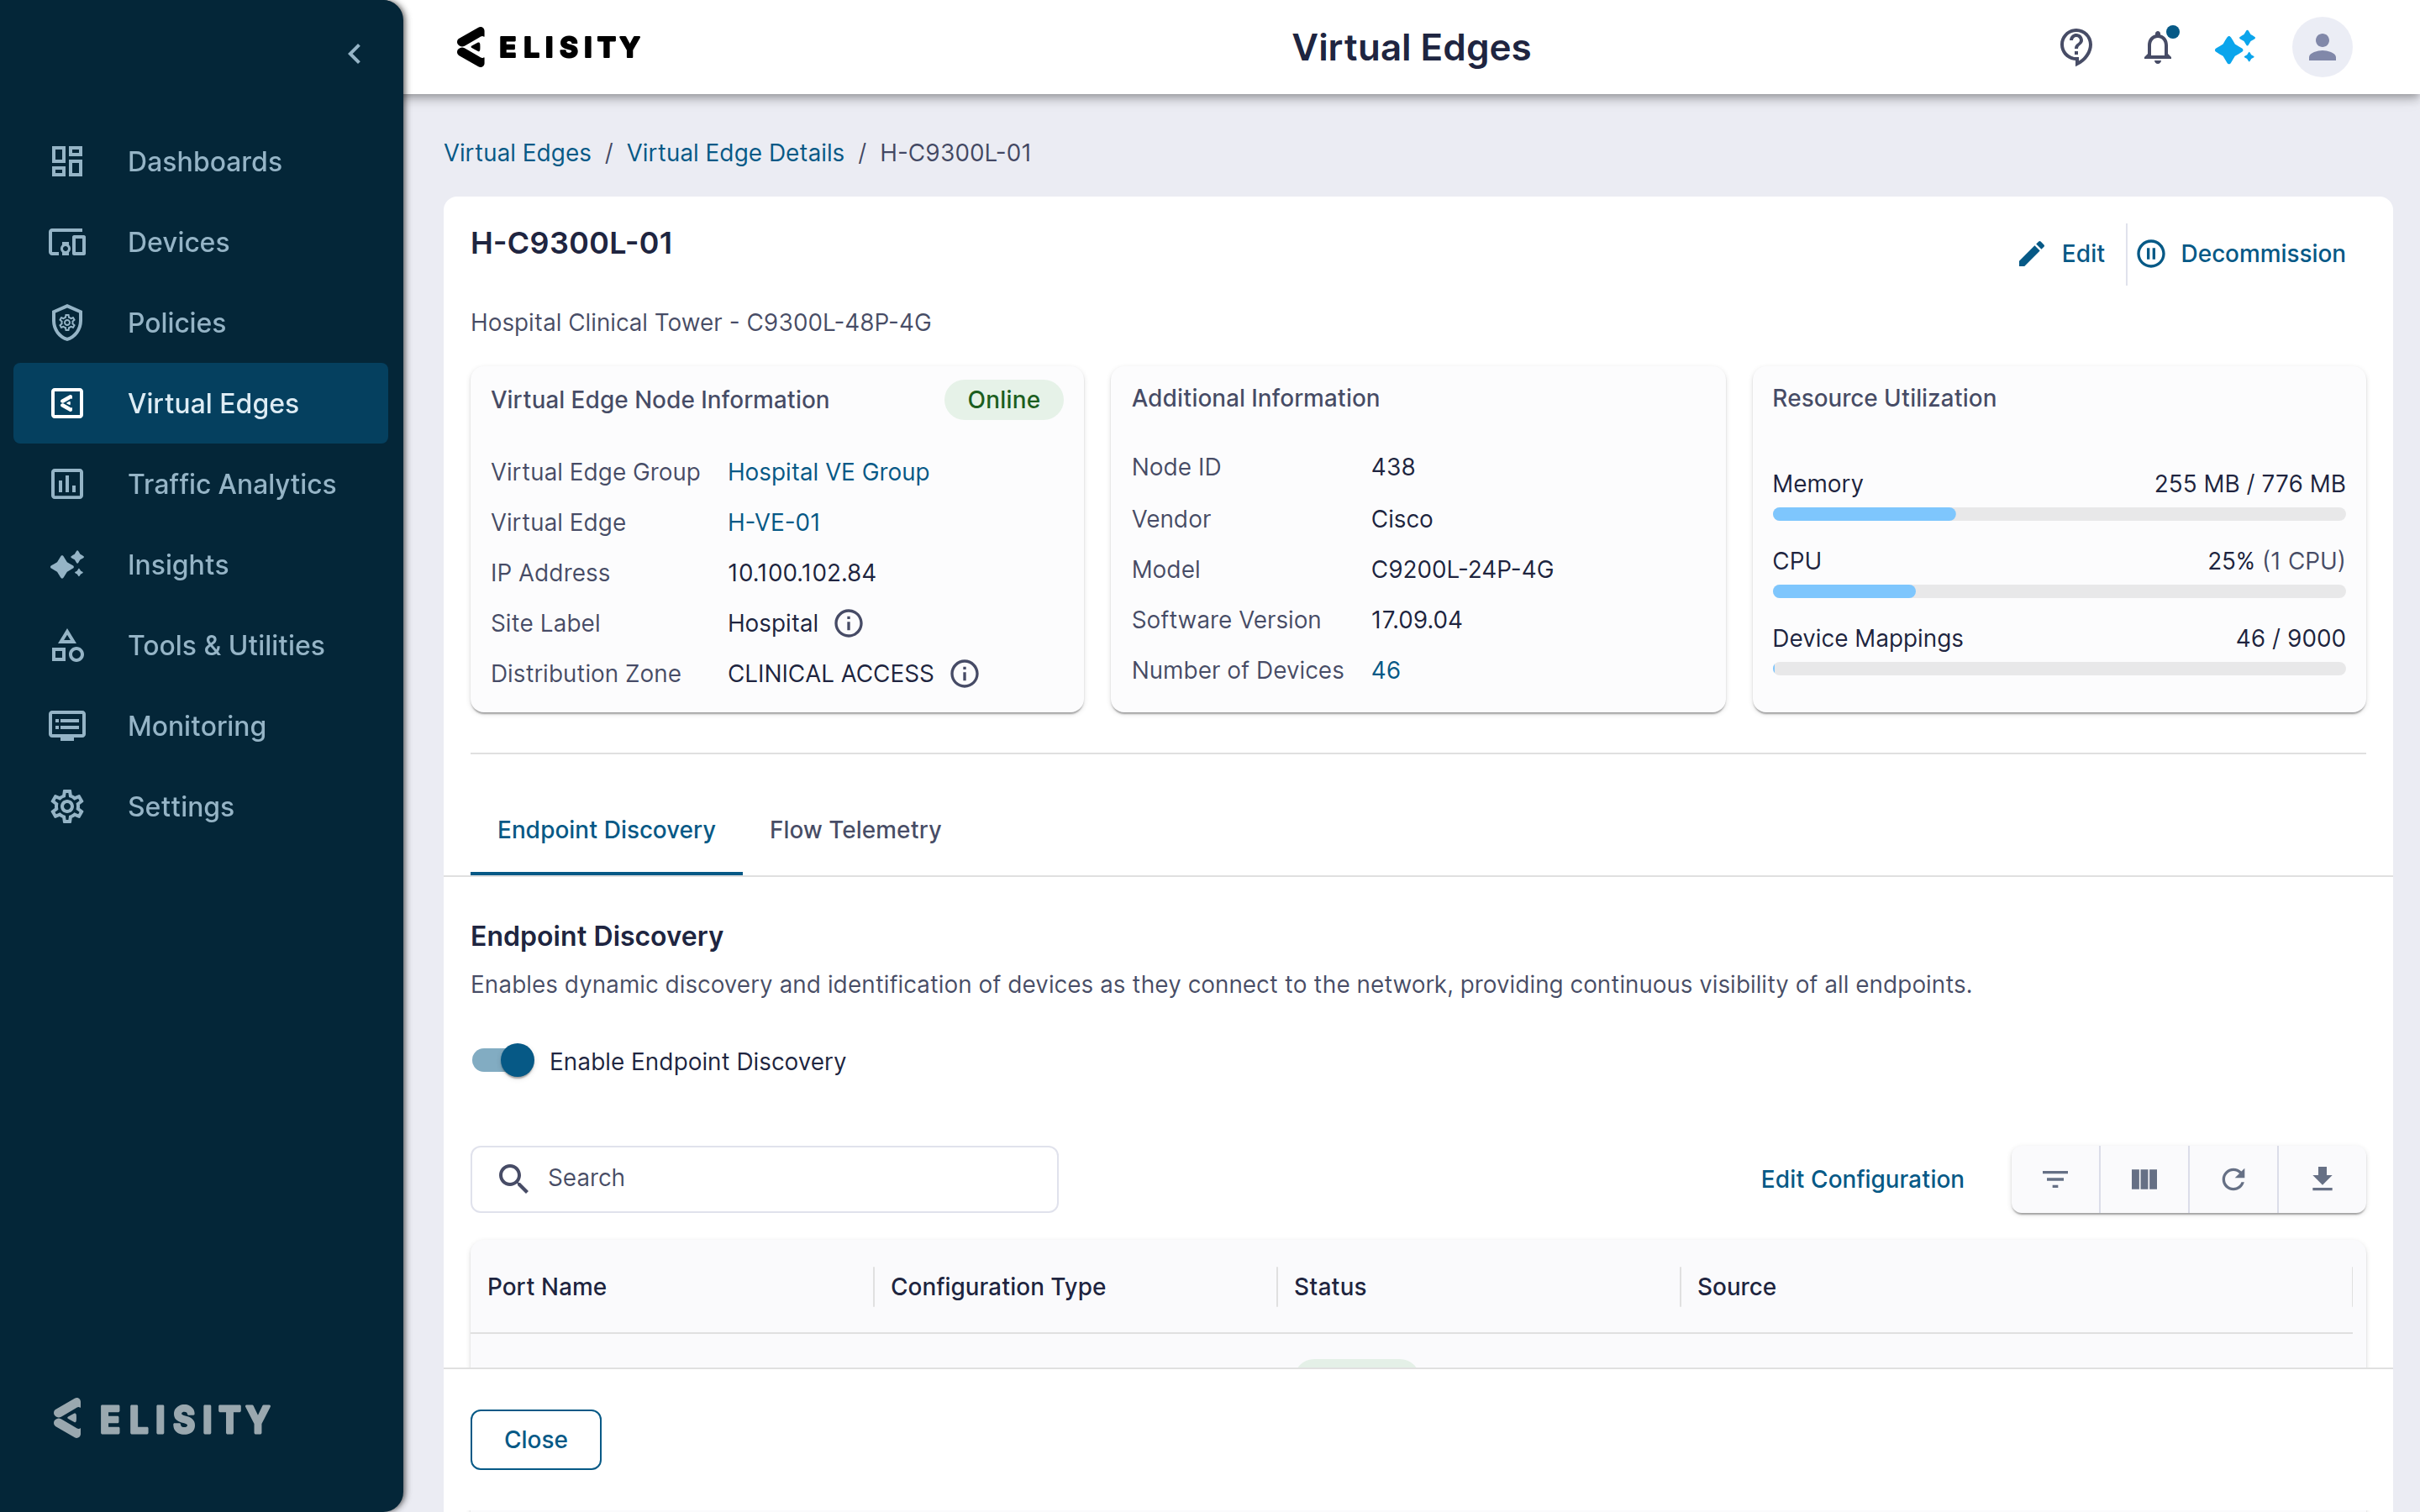2420x1512 pixels.
Task: Click the CPU utilization progress bar
Action: pyautogui.click(x=2058, y=591)
